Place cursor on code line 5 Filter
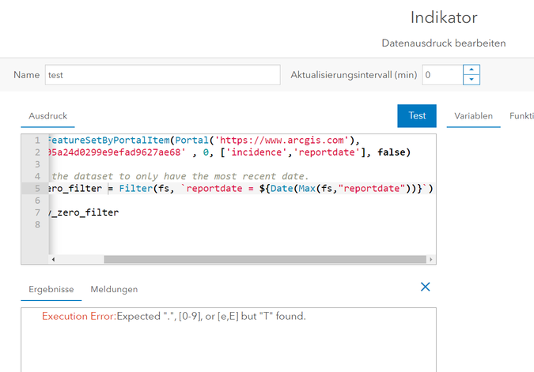Image resolution: width=534 pixels, height=372 pixels. tap(136, 189)
